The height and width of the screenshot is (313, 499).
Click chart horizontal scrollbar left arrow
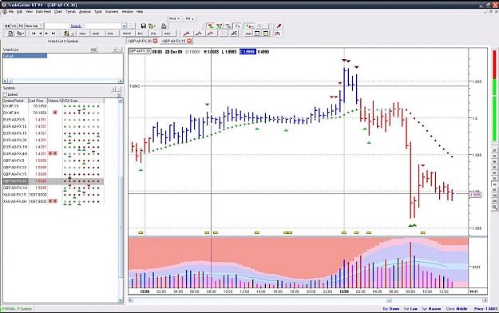pyautogui.click(x=130, y=300)
